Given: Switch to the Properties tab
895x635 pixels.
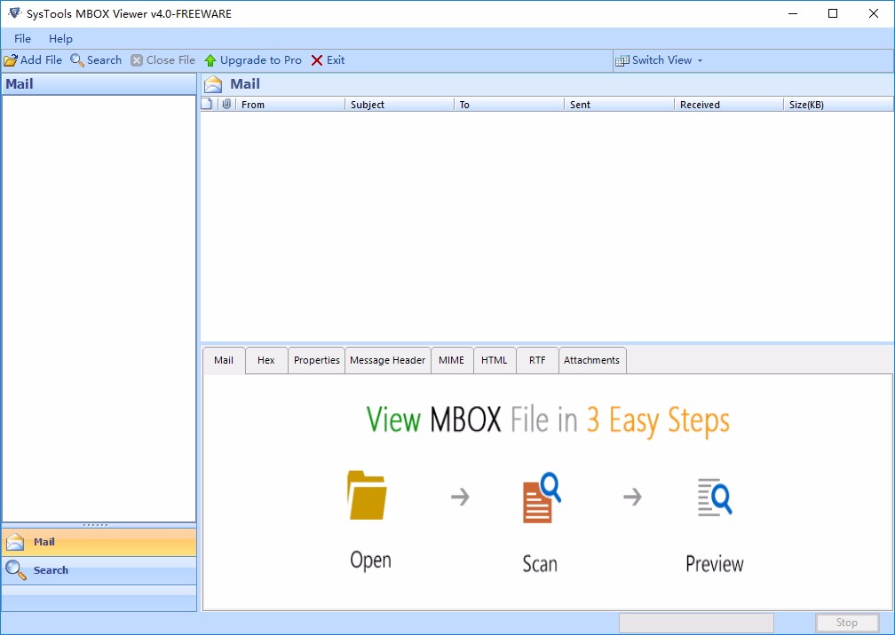Looking at the screenshot, I should pyautogui.click(x=316, y=360).
